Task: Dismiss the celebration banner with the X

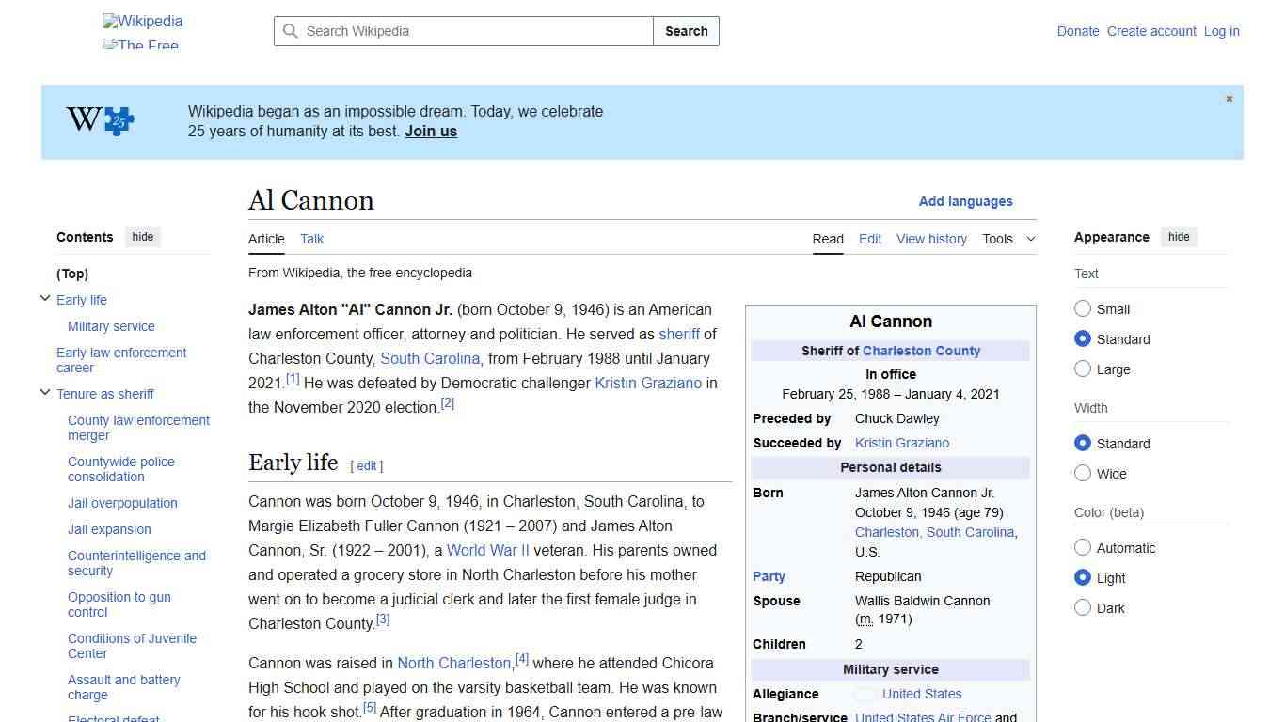Action: pyautogui.click(x=1229, y=98)
